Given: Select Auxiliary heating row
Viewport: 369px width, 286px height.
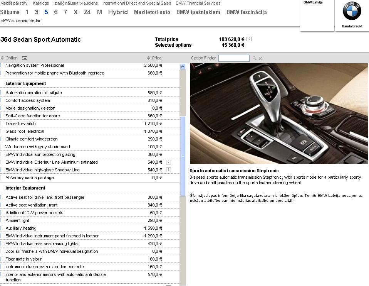Looking at the screenshot, I should tap(90, 228).
